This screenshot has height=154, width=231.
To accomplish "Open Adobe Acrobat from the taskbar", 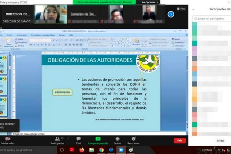I will tap(71, 150).
